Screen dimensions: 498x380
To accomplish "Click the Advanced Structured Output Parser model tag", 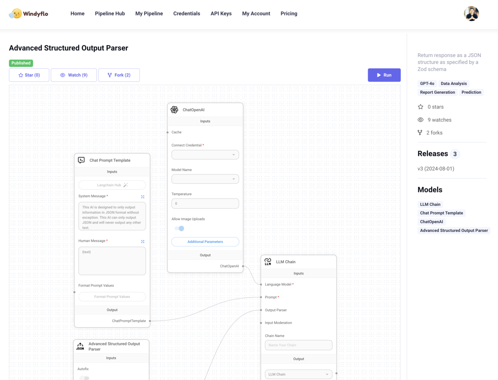I will coord(454,231).
